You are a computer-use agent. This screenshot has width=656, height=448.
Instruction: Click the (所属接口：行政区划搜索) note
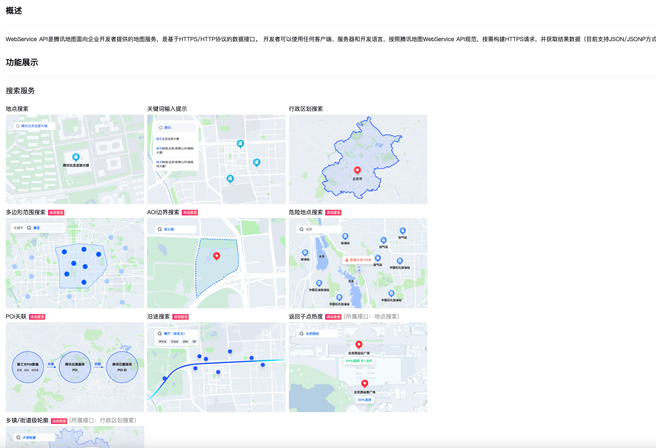(x=103, y=420)
